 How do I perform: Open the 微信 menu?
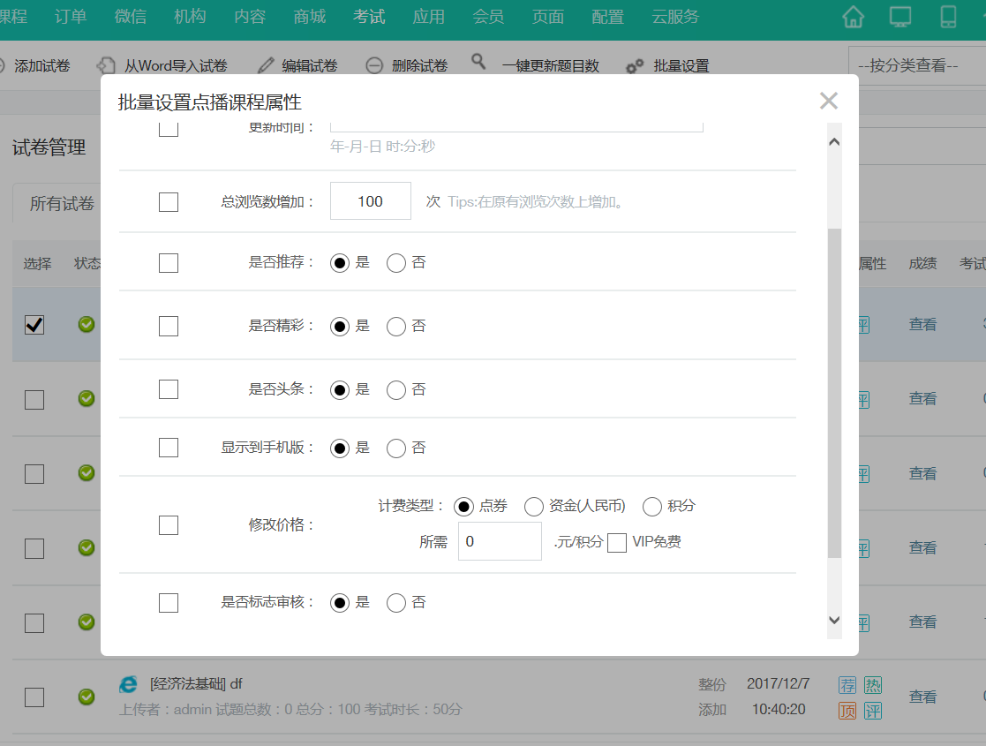(130, 17)
